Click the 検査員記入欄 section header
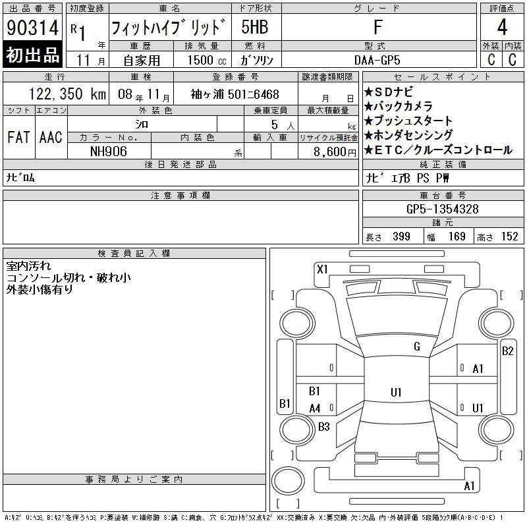527x527 pixels. (134, 254)
